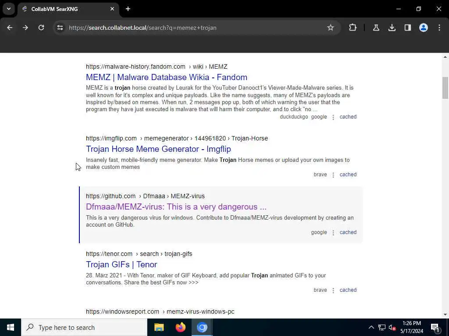Launch Firefox from the taskbar
The image size is (449, 336).
(180, 327)
